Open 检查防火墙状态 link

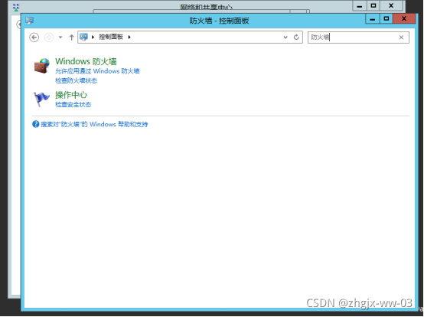(x=77, y=80)
